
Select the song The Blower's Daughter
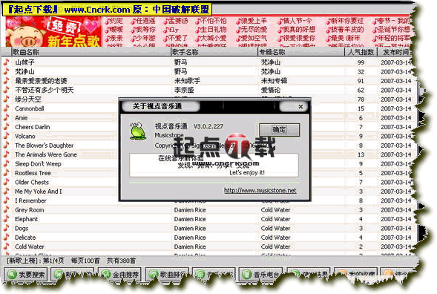tap(44, 146)
